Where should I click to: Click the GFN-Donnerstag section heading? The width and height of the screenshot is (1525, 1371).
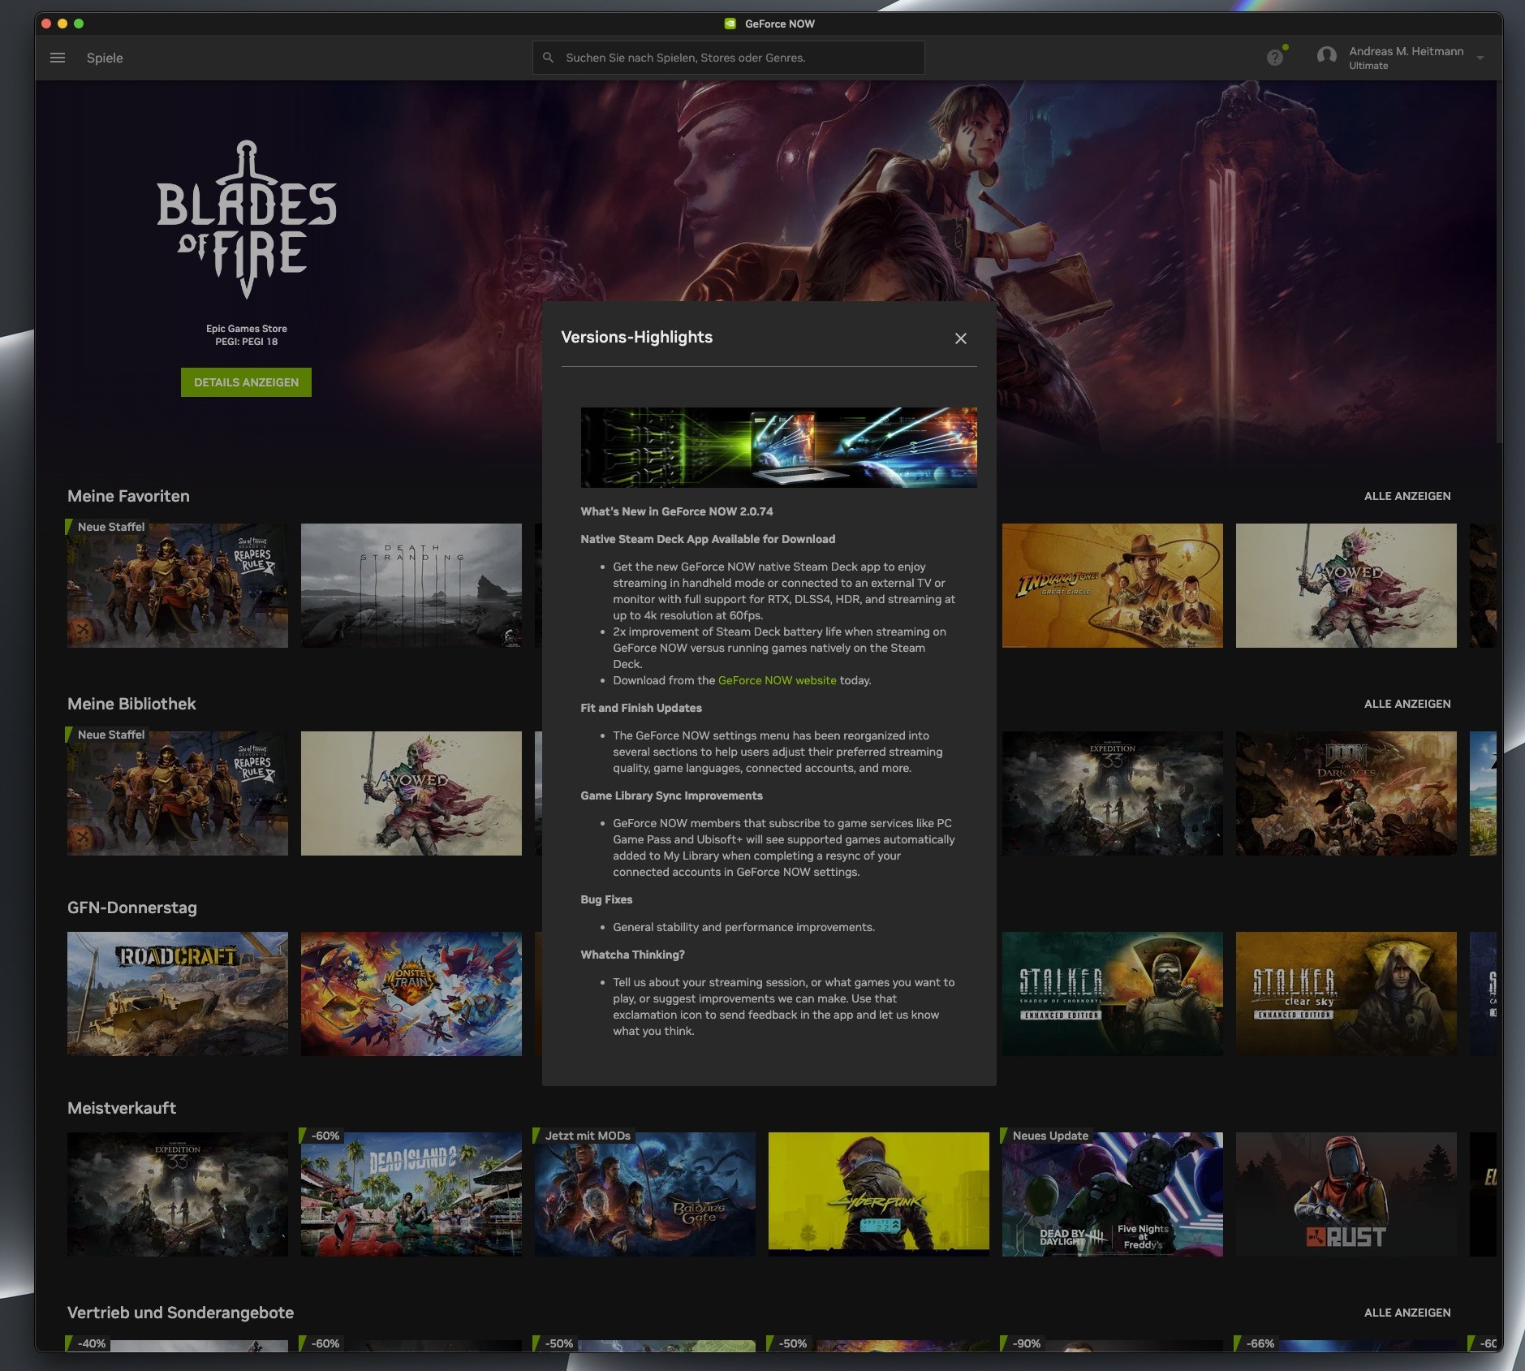[x=132, y=908]
